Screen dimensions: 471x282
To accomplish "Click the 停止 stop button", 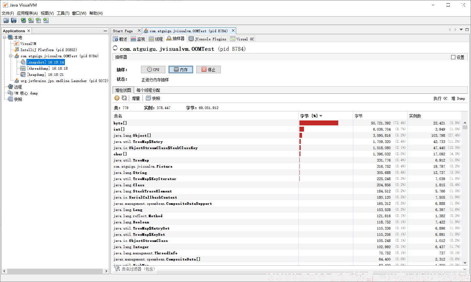I will click(208, 70).
